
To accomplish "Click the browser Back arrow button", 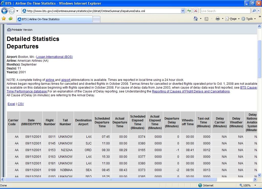I will [5, 11].
